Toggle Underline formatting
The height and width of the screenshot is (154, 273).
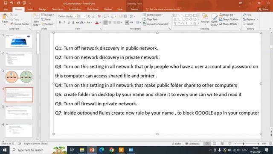[x=69, y=23]
